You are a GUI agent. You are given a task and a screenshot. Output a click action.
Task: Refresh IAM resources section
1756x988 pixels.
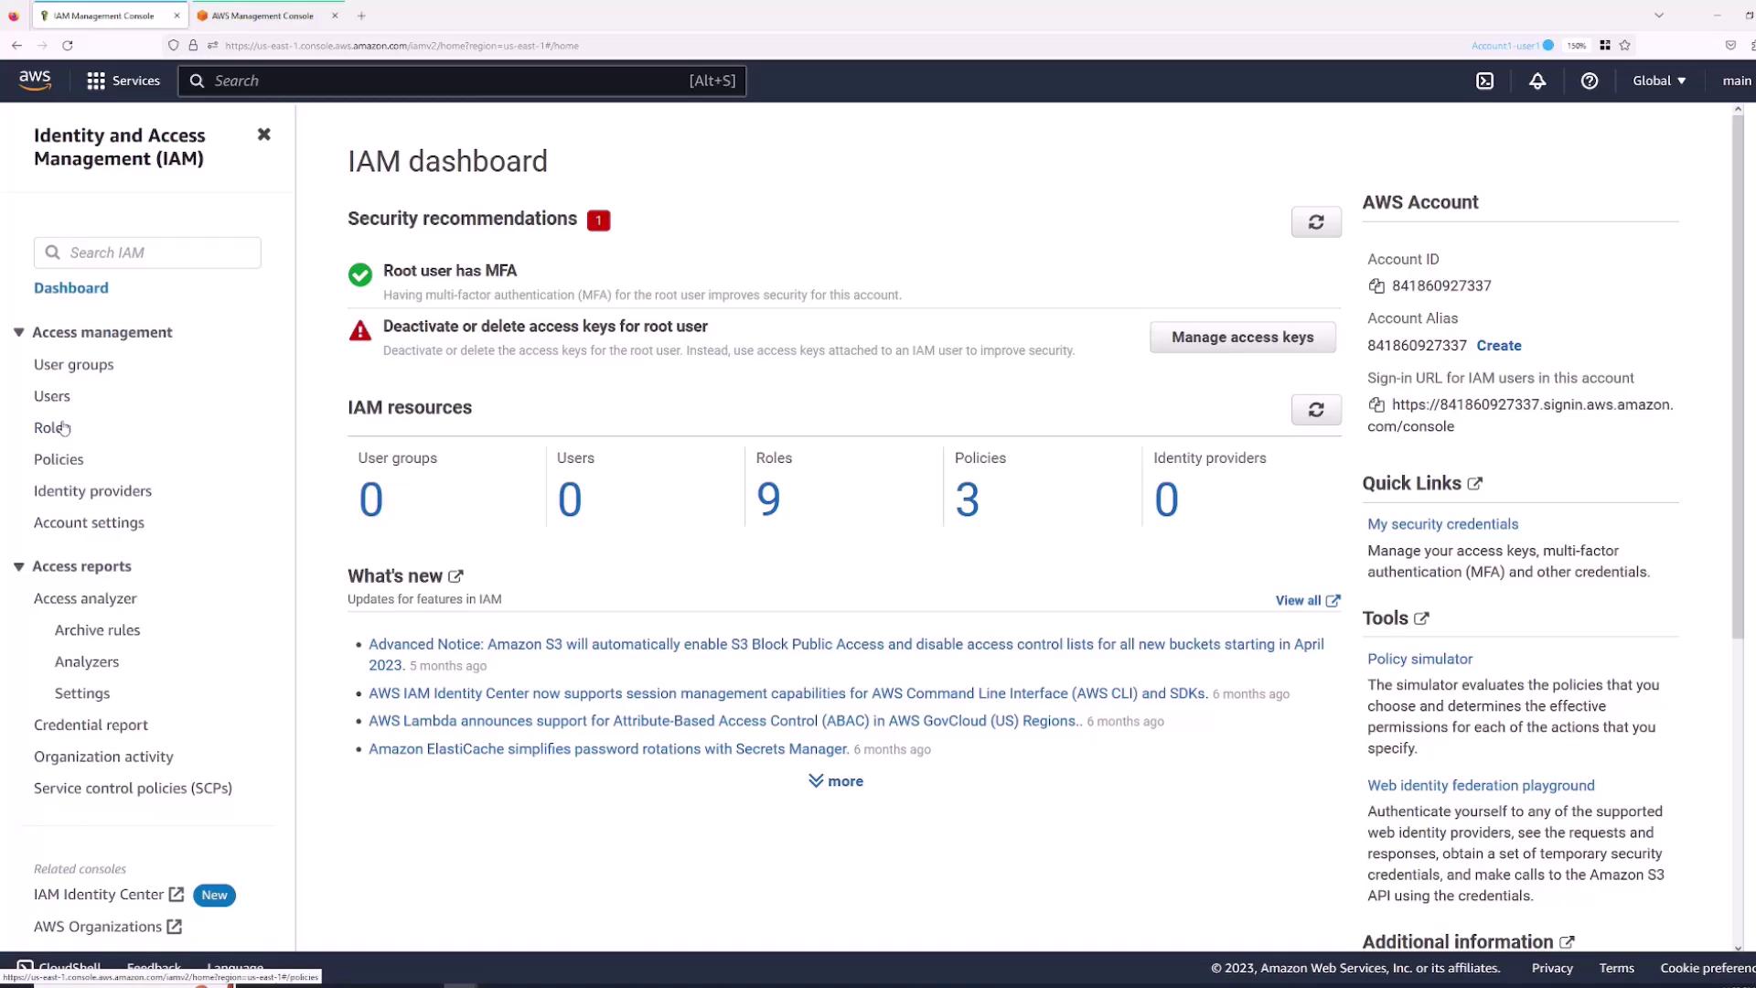click(1316, 410)
